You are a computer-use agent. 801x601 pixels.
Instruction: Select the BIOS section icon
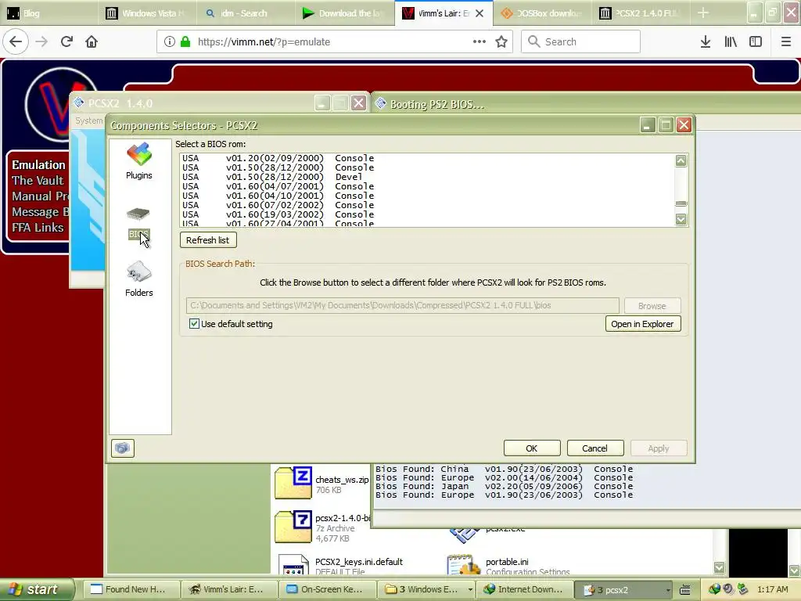click(x=138, y=223)
